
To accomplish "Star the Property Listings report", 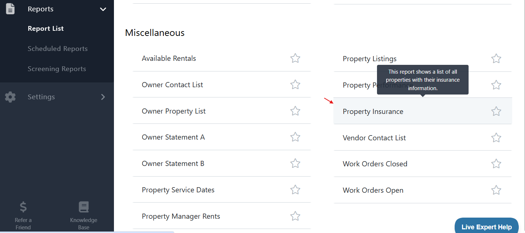I will 496,59.
